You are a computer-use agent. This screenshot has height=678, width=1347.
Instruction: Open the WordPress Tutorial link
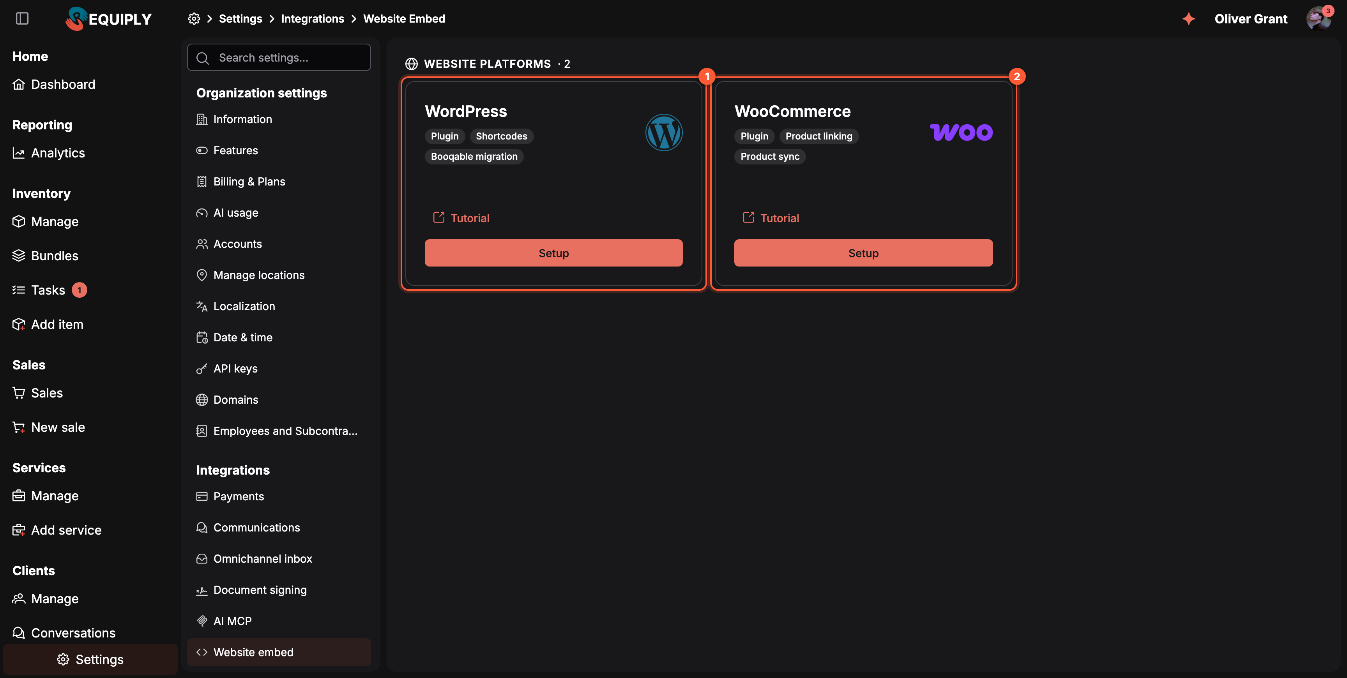point(461,218)
